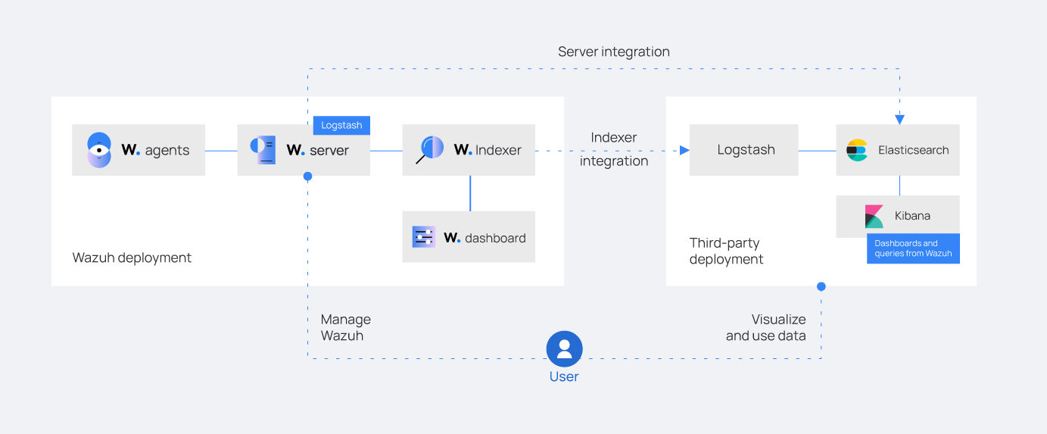
Task: Click the 'Indexer integration' label
Action: (x=614, y=149)
